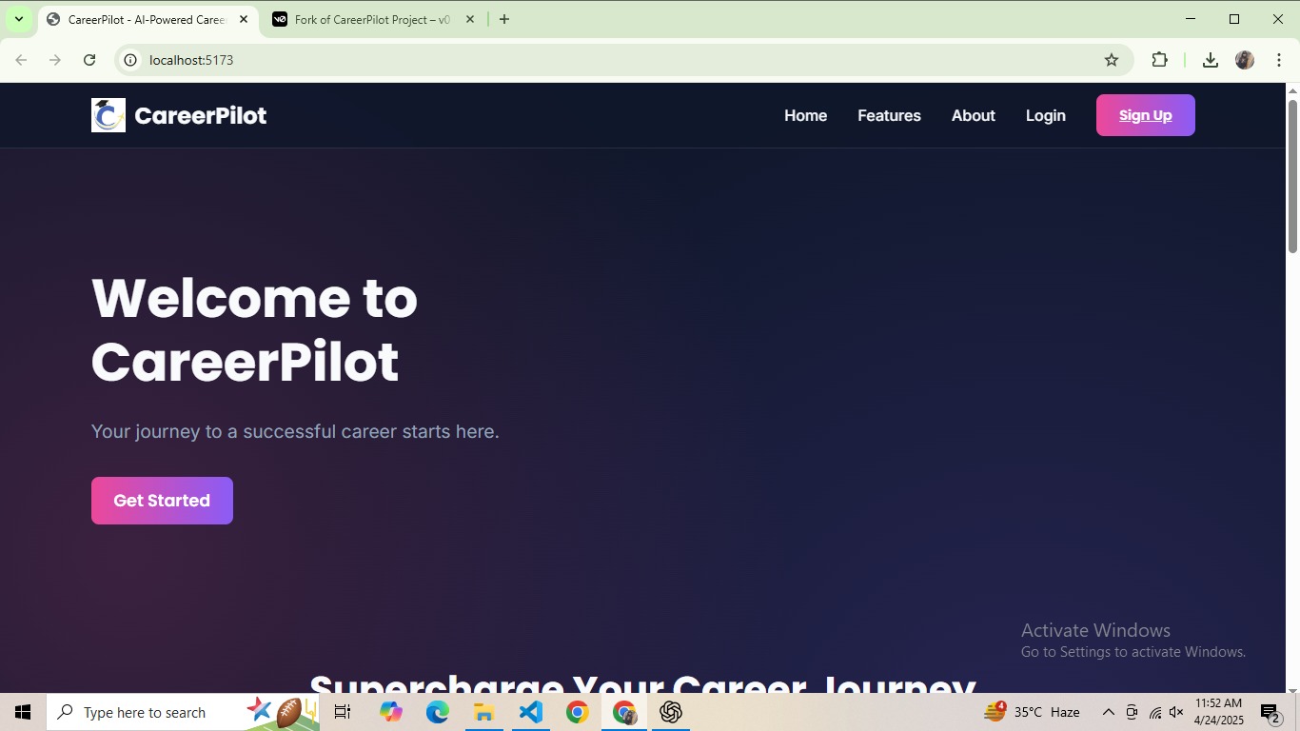This screenshot has height=731, width=1300.
Task: Open the notification center icon
Action: [x=1270, y=712]
